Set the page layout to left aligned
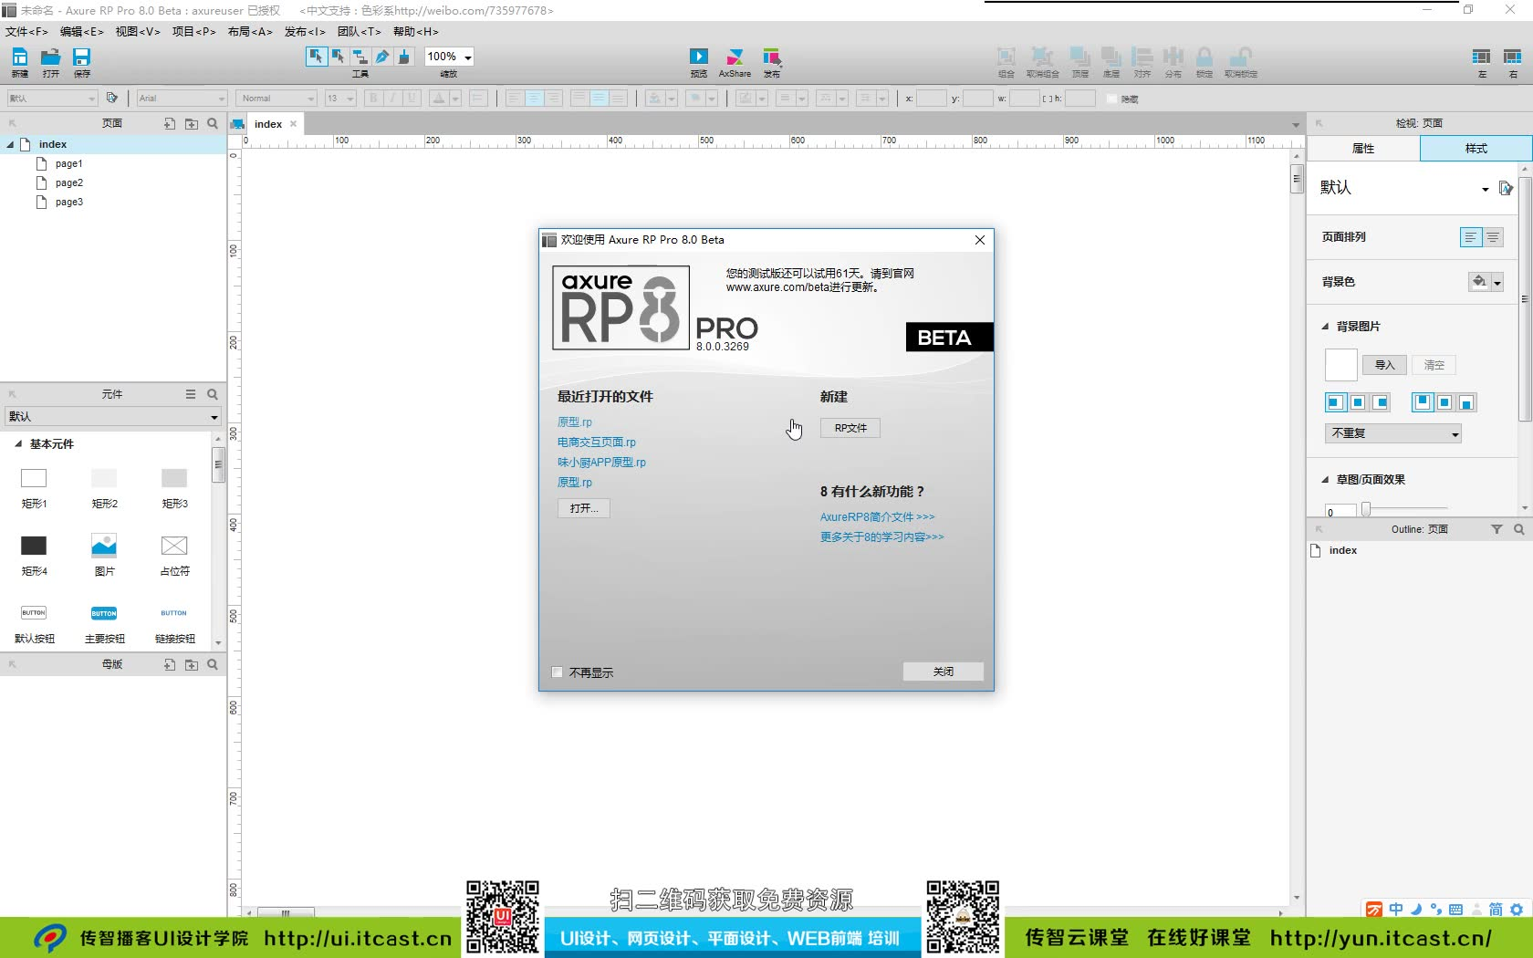 pyautogui.click(x=1471, y=237)
